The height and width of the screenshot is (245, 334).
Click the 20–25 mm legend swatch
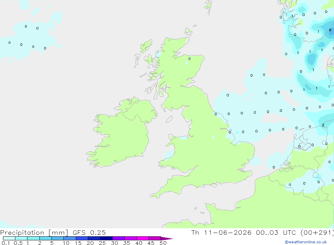click(94, 238)
